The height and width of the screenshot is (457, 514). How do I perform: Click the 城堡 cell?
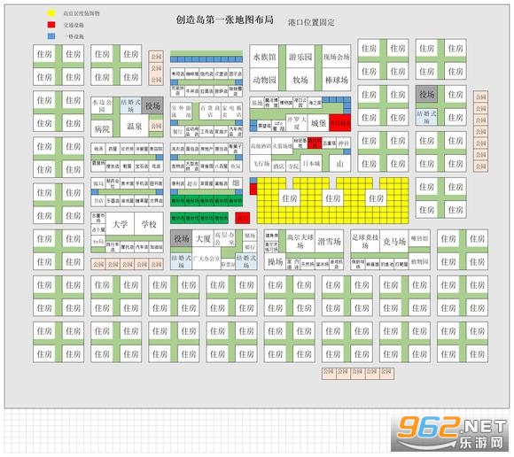[x=318, y=123]
